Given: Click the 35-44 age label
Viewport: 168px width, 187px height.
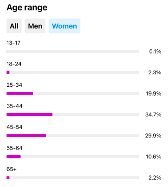Looking at the screenshot, I should tap(14, 106).
